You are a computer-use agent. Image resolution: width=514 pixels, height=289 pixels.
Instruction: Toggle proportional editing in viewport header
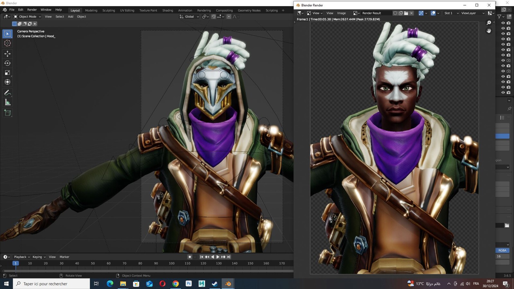229,17
